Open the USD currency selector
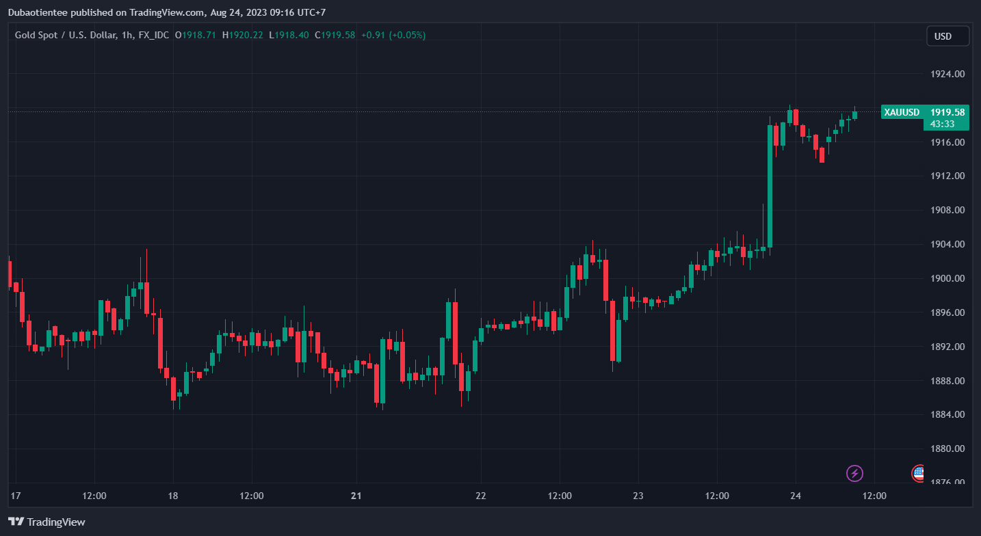Image resolution: width=981 pixels, height=536 pixels. [x=947, y=36]
